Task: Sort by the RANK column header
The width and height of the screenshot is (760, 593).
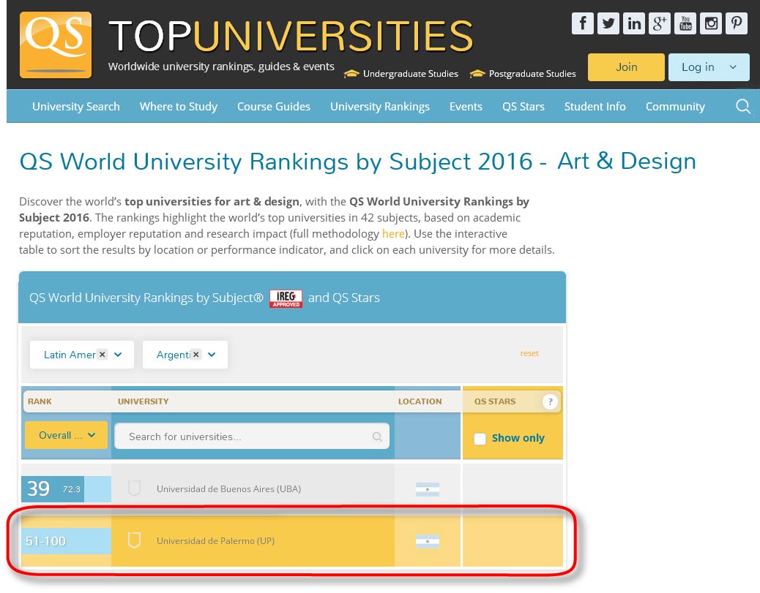Action: [x=40, y=401]
